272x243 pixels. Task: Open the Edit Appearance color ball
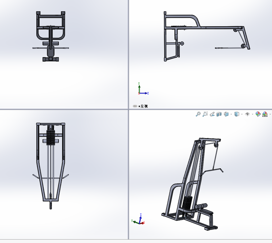click(x=258, y=114)
